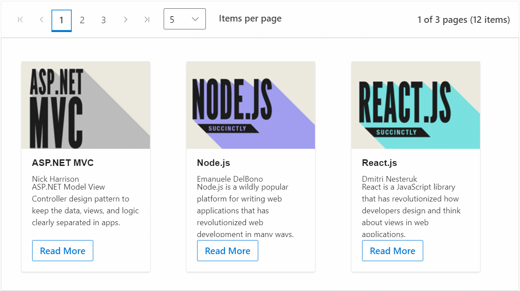Screen dimensions: 520x291
Task: Click the previous page arrow
Action: pyautogui.click(x=41, y=20)
